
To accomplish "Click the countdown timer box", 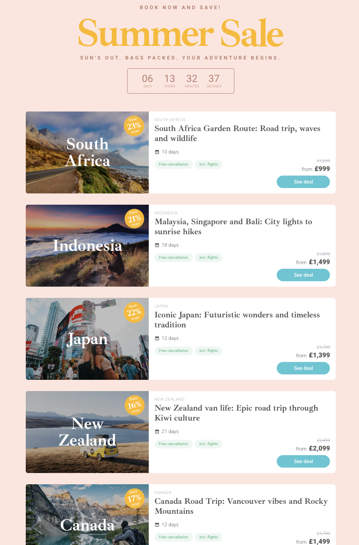I will point(181,81).
